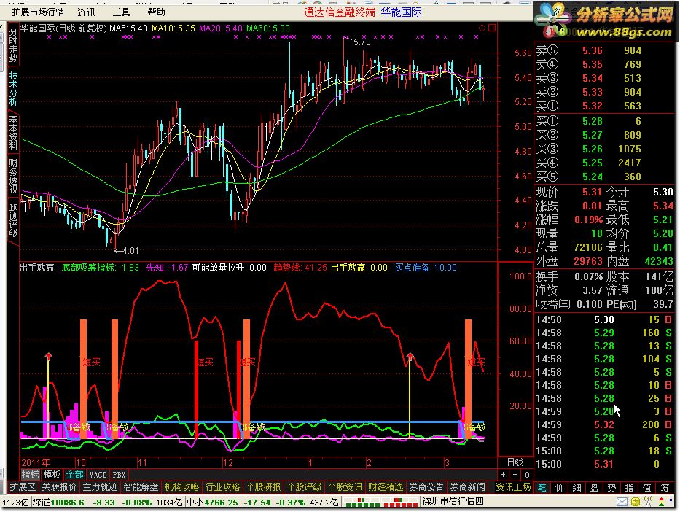Switch to the MACD indicator tab
Screen dimensions: 680x512
(98, 475)
